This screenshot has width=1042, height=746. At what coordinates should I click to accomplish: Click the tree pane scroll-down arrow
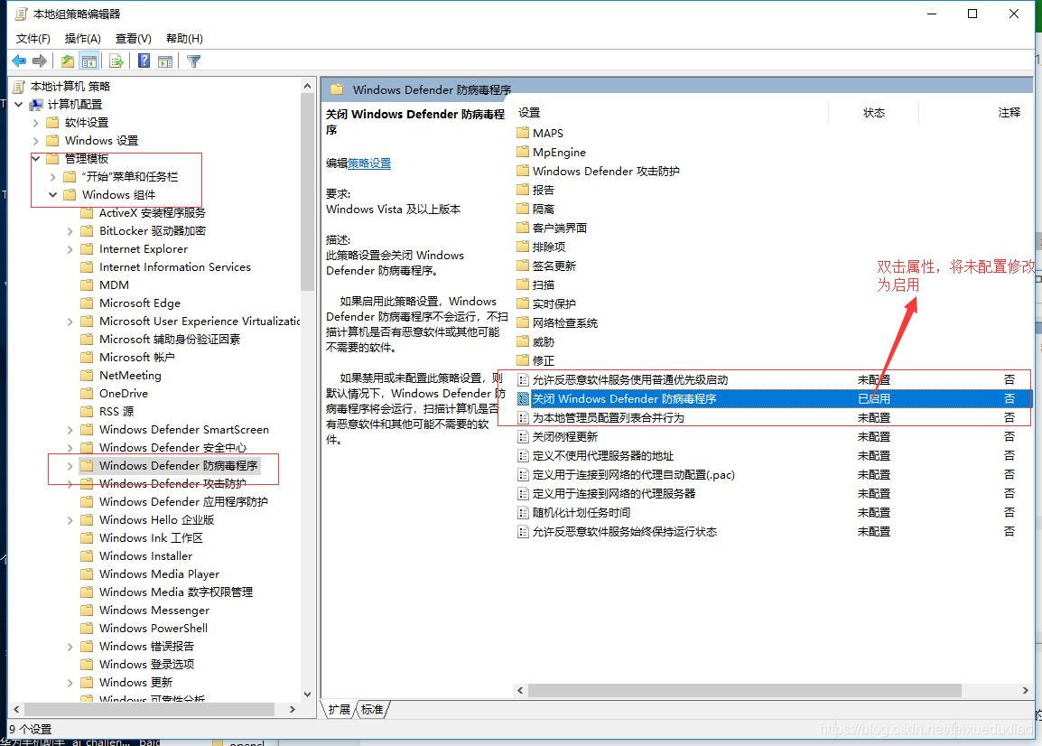307,695
